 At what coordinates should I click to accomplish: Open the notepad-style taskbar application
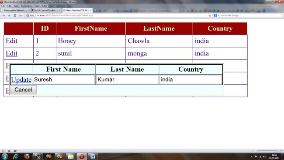click(71, 157)
